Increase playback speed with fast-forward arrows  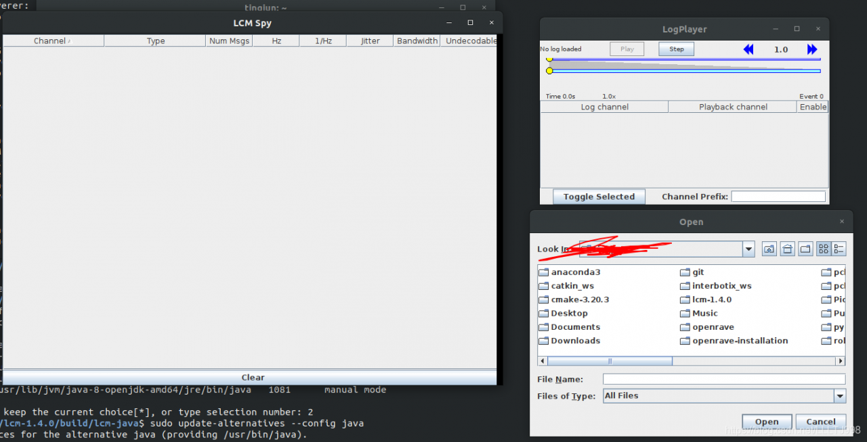(x=812, y=49)
